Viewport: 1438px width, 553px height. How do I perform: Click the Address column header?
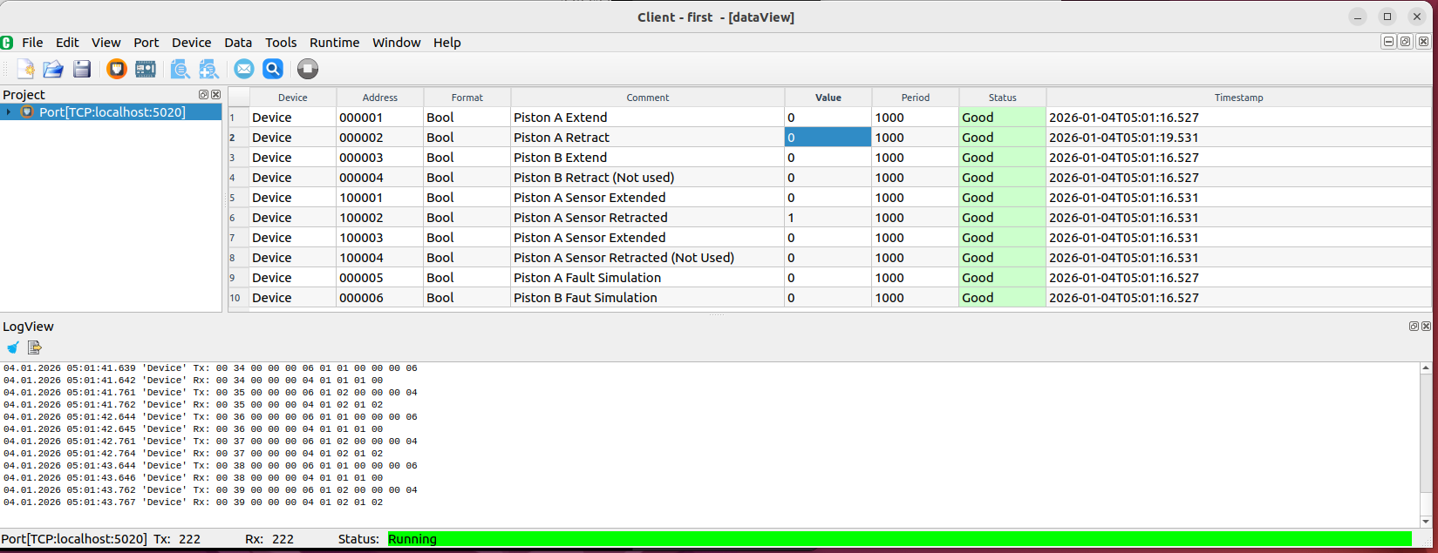coord(380,98)
